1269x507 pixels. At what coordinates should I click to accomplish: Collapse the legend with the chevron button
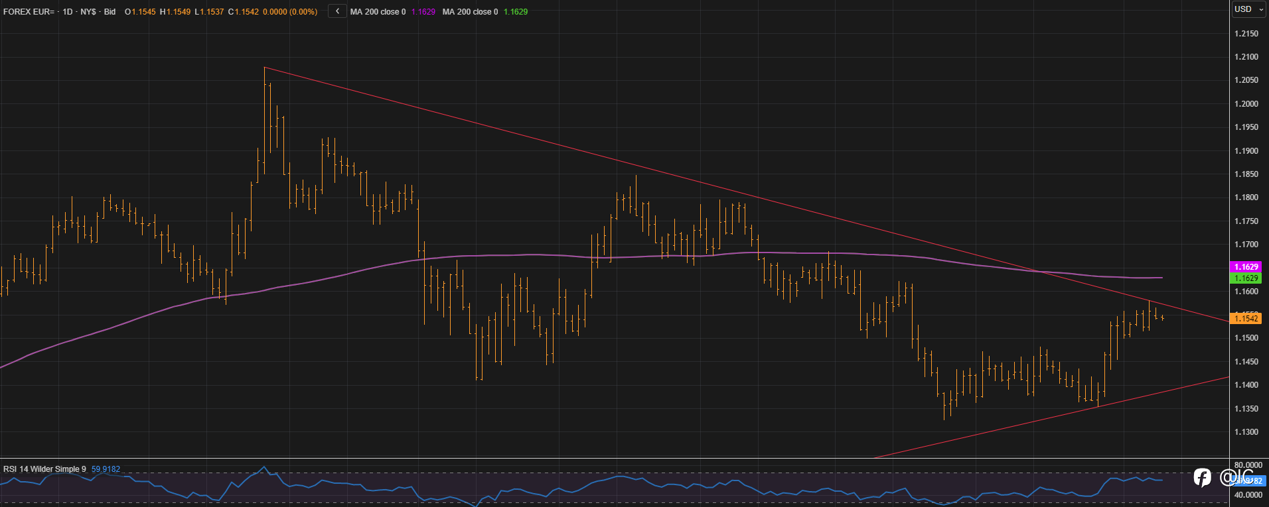[x=337, y=11]
